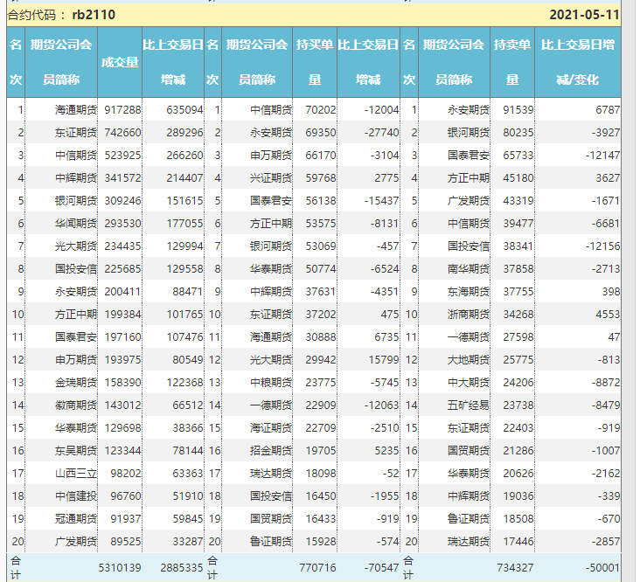Click total short position 734327
This screenshot has width=640, height=582.
click(x=515, y=568)
